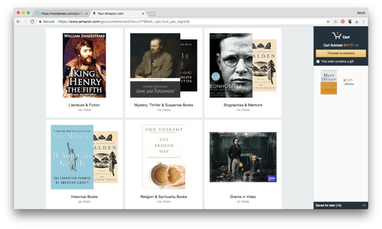Open 'If You Can Keep It' cover
382x229 pixels.
tap(72, 157)
